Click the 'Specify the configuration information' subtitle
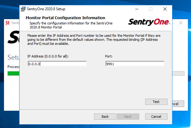Image resolution: width=191 pixels, height=128 pixels. [x=71, y=25]
